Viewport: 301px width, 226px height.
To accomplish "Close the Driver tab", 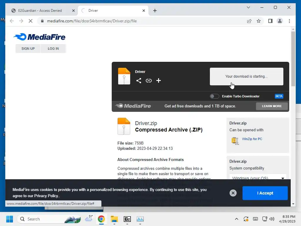I will (x=143, y=11).
